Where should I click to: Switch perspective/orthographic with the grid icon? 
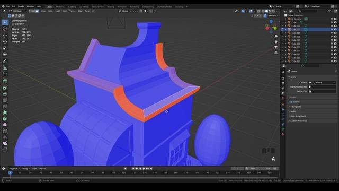276,53
